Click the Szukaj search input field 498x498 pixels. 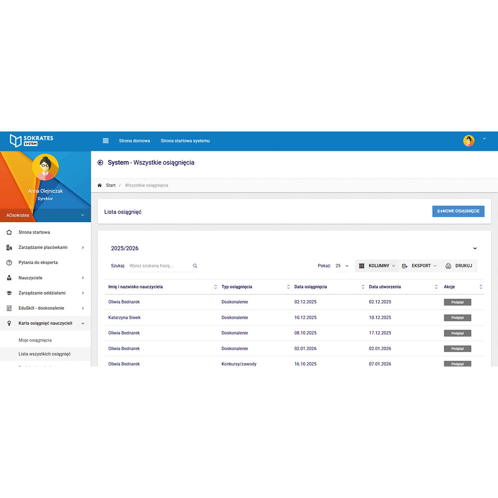[159, 266]
